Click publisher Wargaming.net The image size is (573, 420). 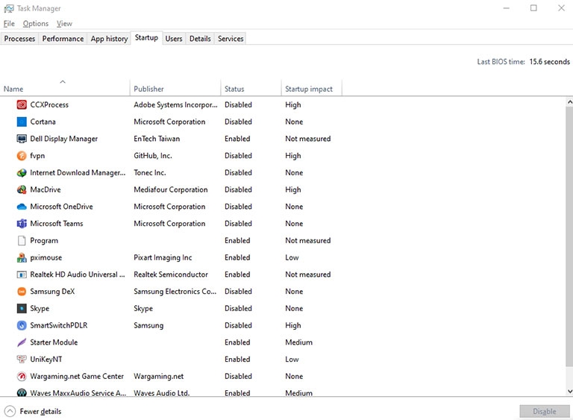159,376
